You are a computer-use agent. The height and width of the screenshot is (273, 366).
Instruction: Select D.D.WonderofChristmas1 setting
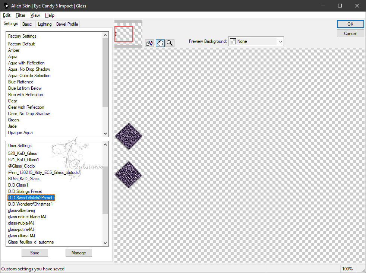pos(30,204)
